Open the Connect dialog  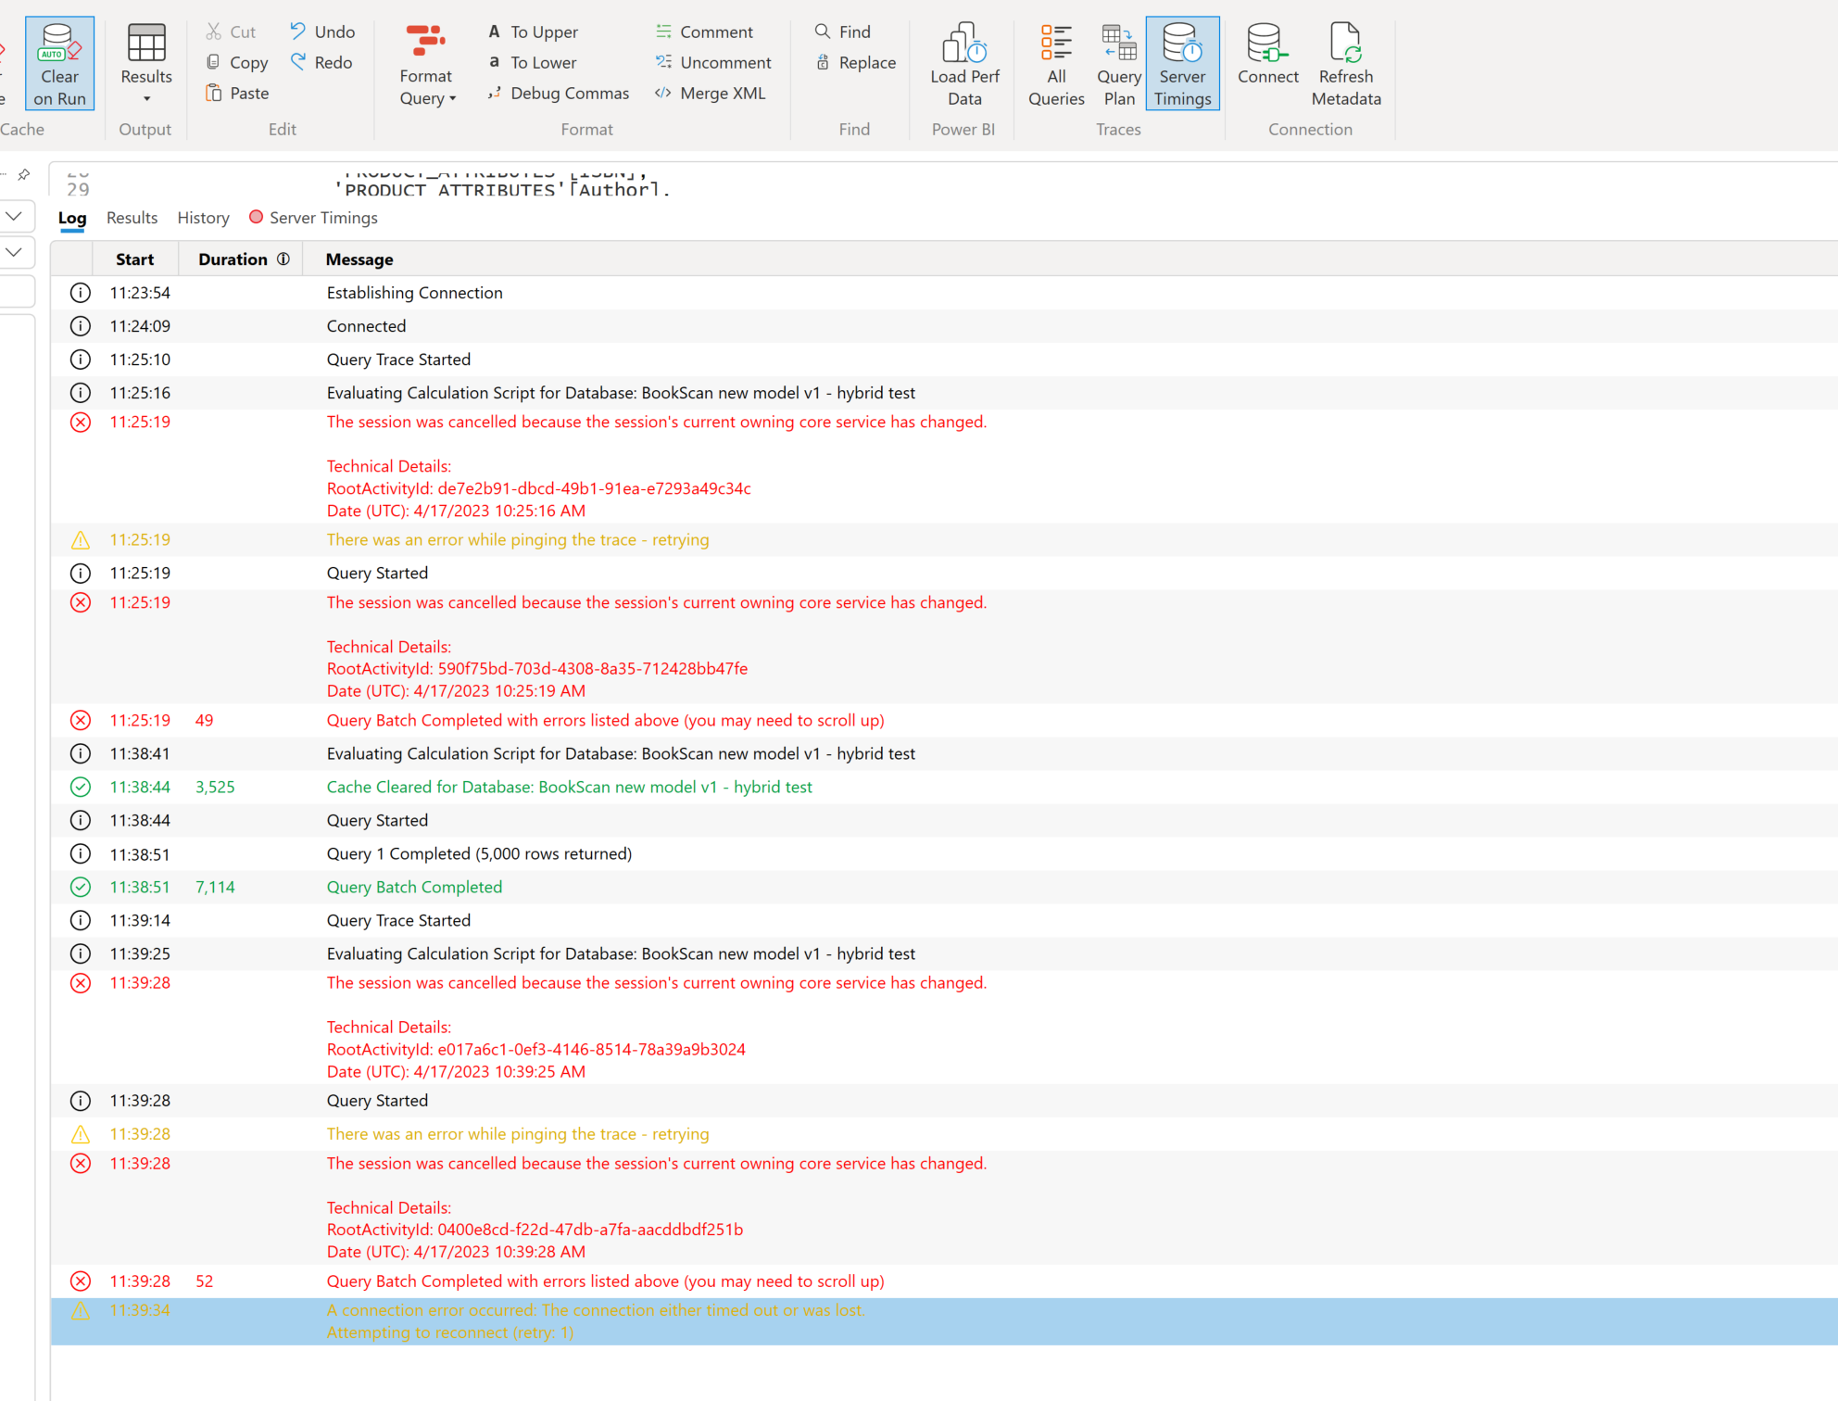pyautogui.click(x=1267, y=62)
